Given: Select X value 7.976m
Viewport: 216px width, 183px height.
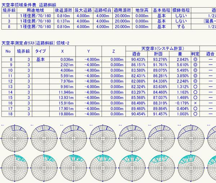Looking at the screenshot, I should coord(67,81).
